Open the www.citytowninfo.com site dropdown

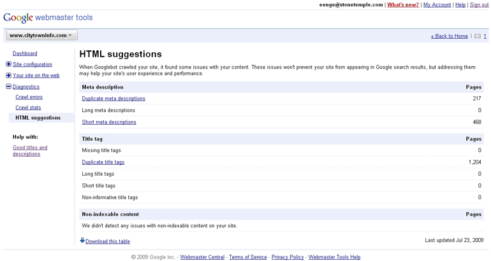click(42, 35)
